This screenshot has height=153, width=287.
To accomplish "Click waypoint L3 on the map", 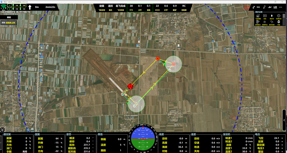I will point(170,70).
